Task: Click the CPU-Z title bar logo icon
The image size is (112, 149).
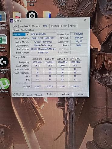Action: pyautogui.click(x=12, y=21)
